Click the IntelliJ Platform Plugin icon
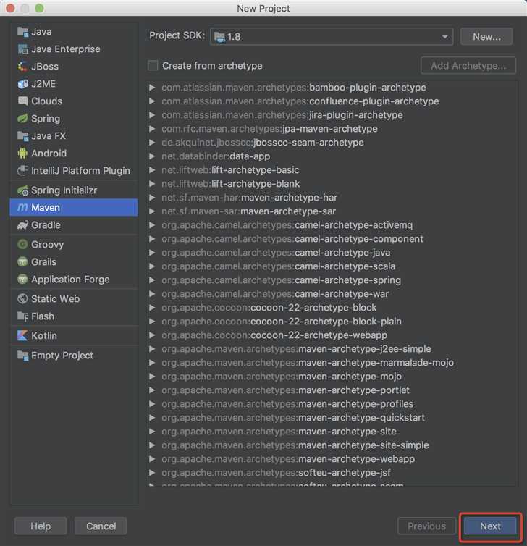The width and height of the screenshot is (527, 546). point(22,171)
